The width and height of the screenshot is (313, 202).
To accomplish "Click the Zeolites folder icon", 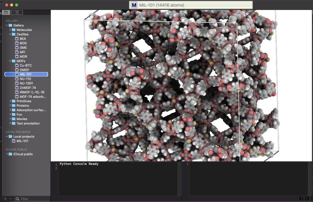I will pyautogui.click(x=14, y=34).
